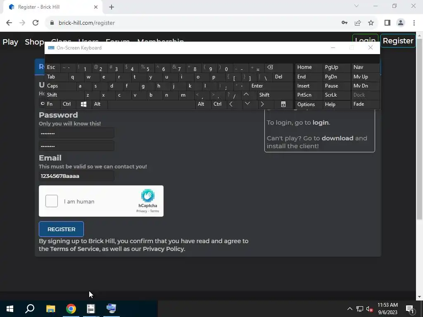Open the saved passwords key icon

345,23
